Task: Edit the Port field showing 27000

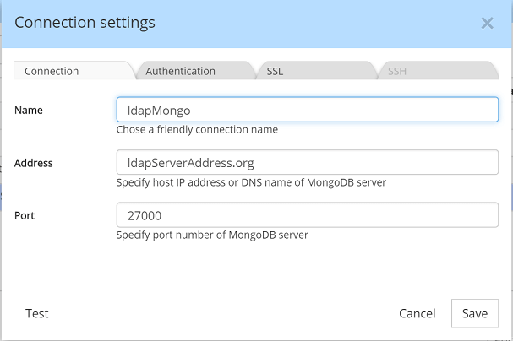Action: pos(307,214)
